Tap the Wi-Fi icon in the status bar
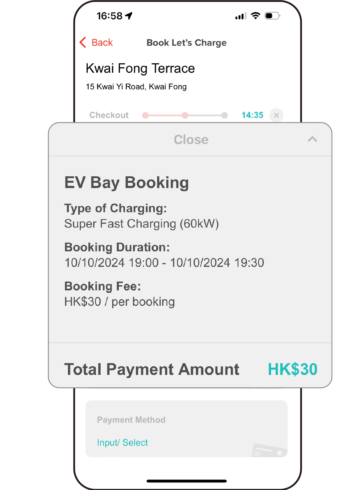Screen dimensions: 360x490 pyautogui.click(x=256, y=16)
